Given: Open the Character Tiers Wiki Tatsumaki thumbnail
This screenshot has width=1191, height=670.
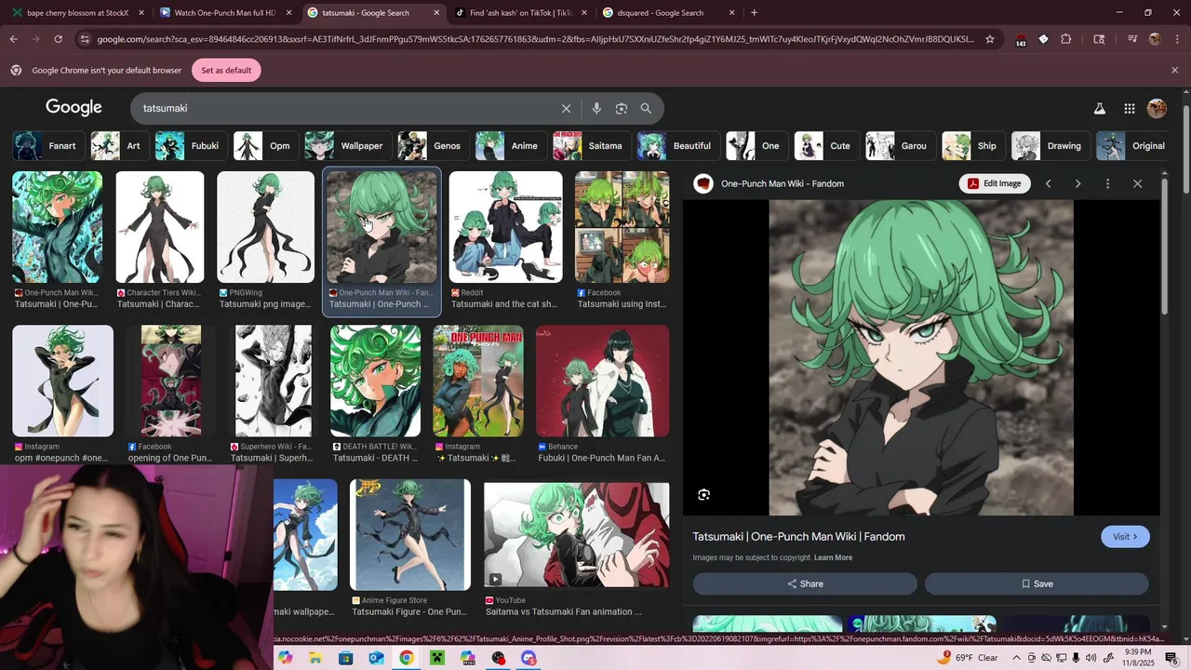Looking at the screenshot, I should (x=159, y=227).
